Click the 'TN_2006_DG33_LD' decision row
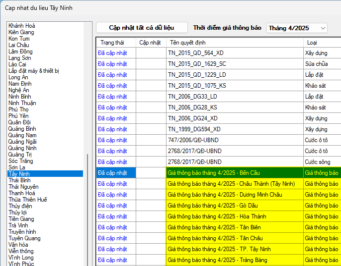The width and height of the screenshot is (341, 266). coord(235,97)
